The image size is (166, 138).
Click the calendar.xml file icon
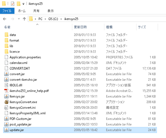click(x=6, y=63)
